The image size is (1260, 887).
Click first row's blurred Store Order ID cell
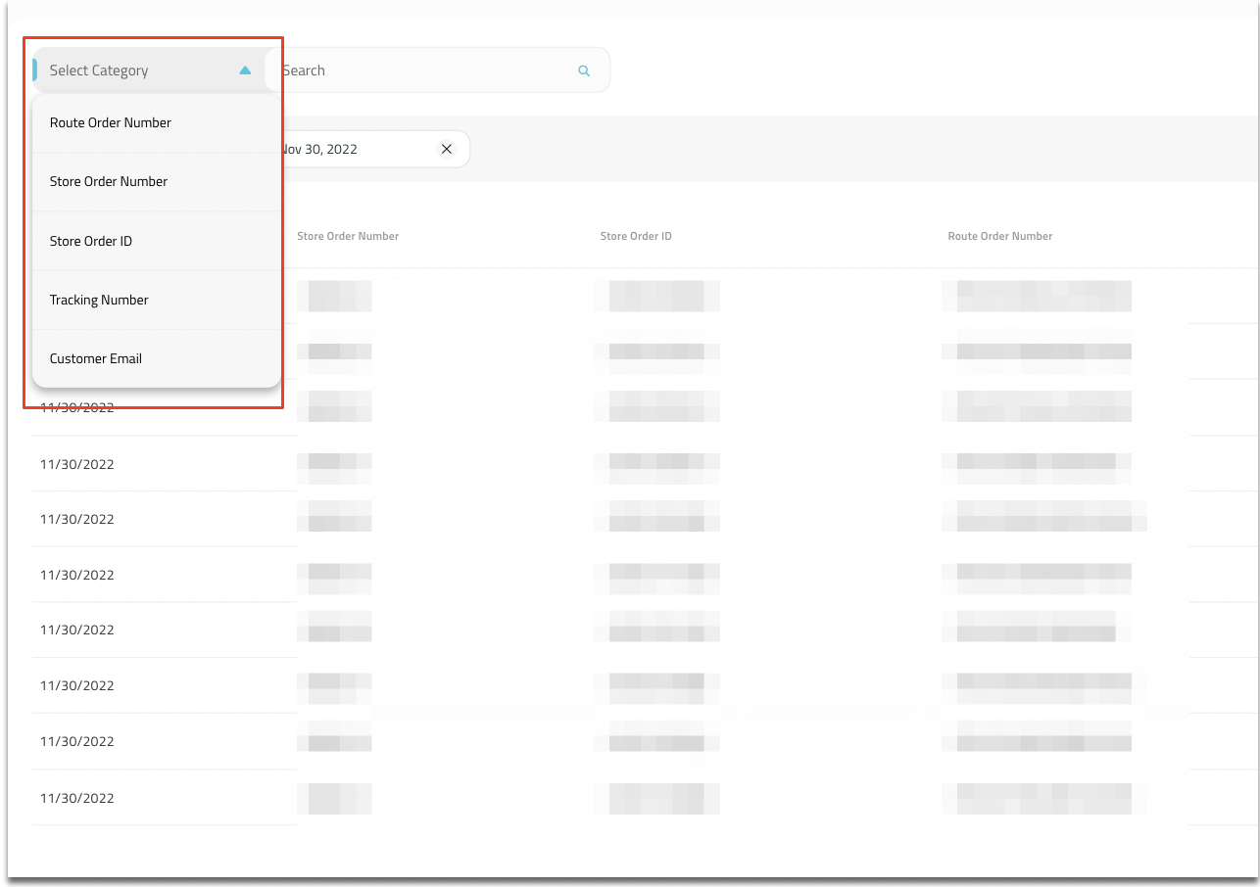tap(656, 296)
